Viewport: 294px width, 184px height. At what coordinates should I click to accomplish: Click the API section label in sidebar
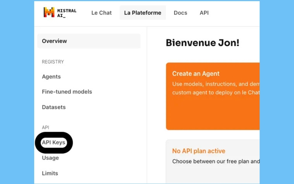click(45, 127)
